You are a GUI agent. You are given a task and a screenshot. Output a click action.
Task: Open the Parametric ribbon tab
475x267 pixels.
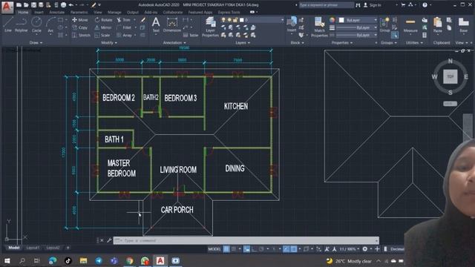point(79,13)
